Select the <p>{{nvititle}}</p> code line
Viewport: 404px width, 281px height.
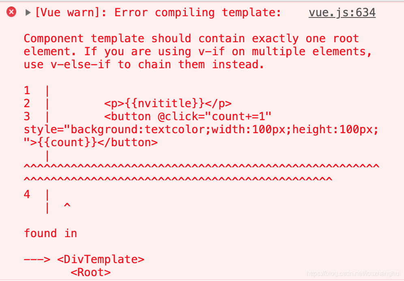168,104
